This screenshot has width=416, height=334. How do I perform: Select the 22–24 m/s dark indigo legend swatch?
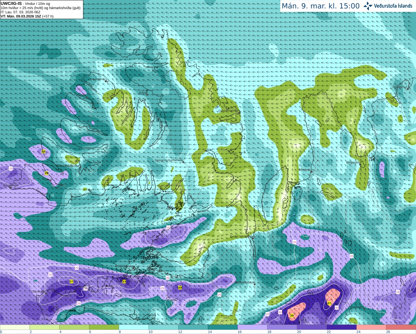coord(342,327)
